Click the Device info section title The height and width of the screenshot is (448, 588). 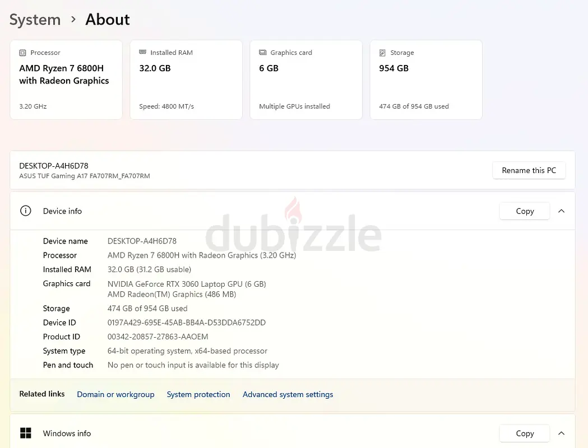point(62,211)
